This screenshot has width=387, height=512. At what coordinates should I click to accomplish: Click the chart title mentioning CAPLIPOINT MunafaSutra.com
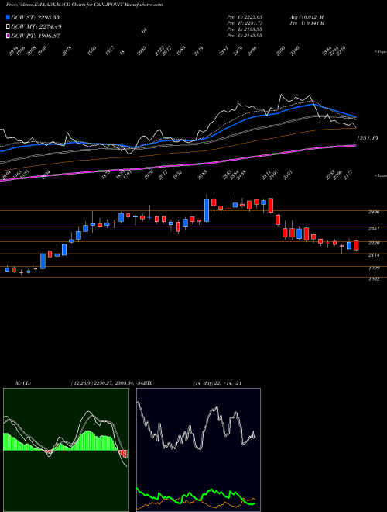tap(84, 5)
